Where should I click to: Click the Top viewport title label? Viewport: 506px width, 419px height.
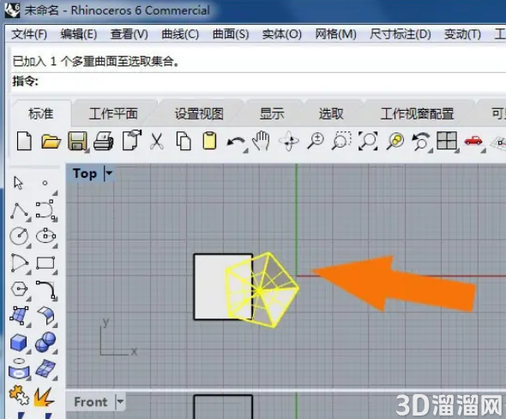85,173
